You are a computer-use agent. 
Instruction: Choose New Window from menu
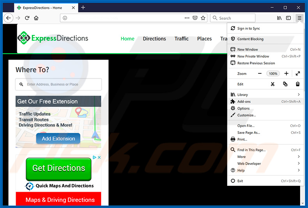pyautogui.click(x=266, y=49)
